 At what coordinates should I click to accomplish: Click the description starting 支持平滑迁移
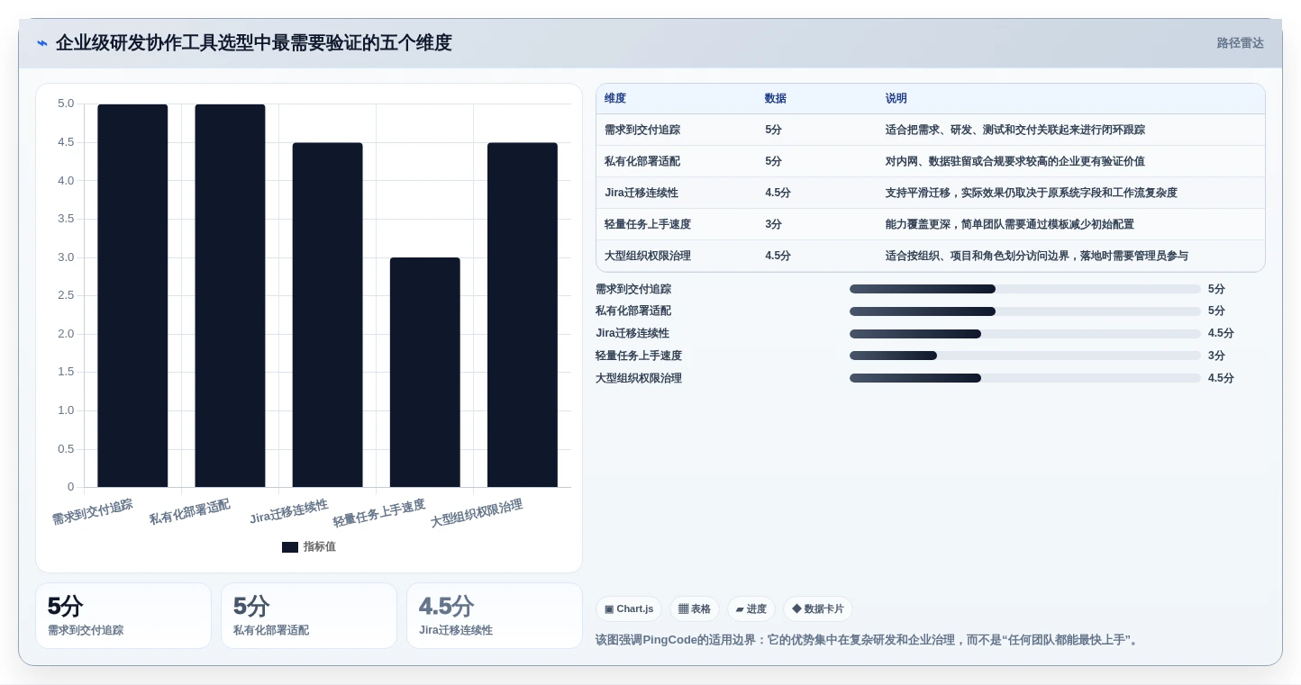[x=1032, y=194]
